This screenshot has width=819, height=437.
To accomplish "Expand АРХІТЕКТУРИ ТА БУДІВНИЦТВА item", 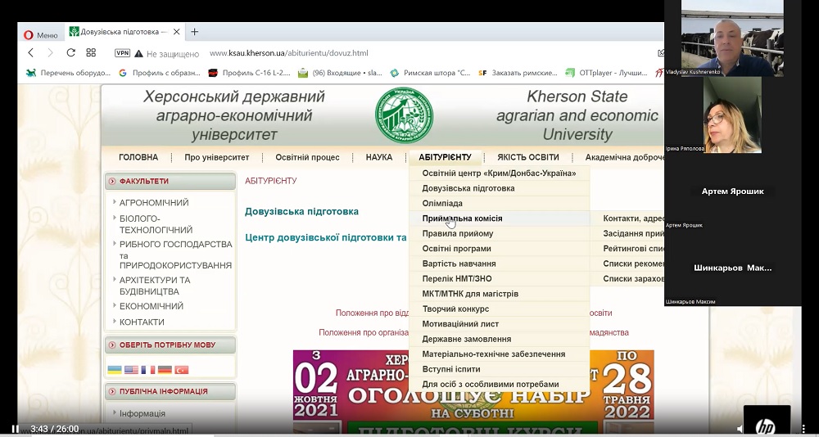I will 155,286.
